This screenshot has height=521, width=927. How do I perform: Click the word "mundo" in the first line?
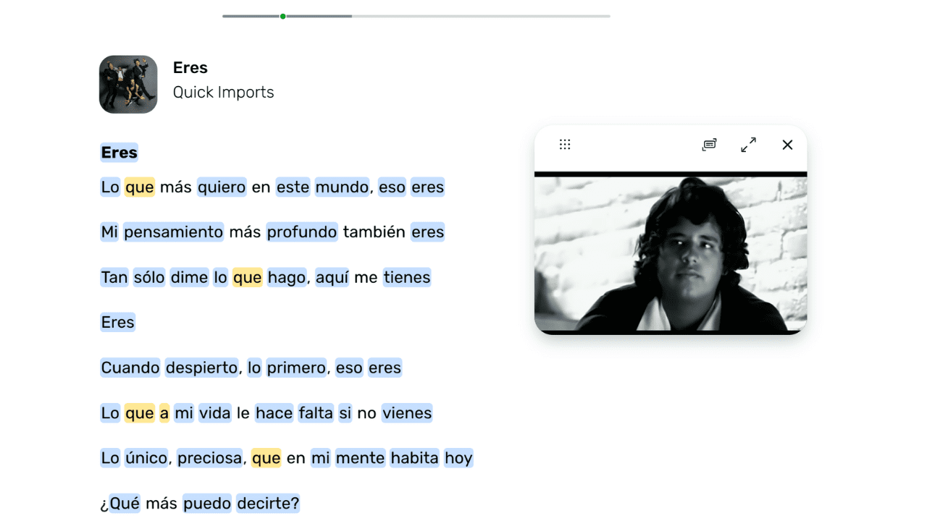(342, 187)
